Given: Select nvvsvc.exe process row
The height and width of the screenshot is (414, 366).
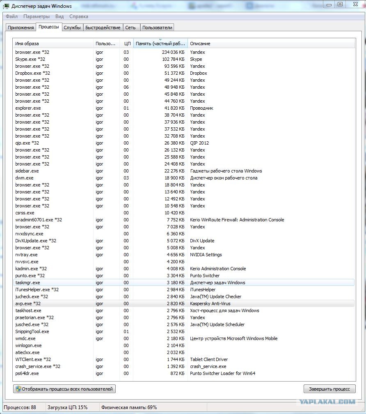Looking at the screenshot, I should click(x=183, y=262).
